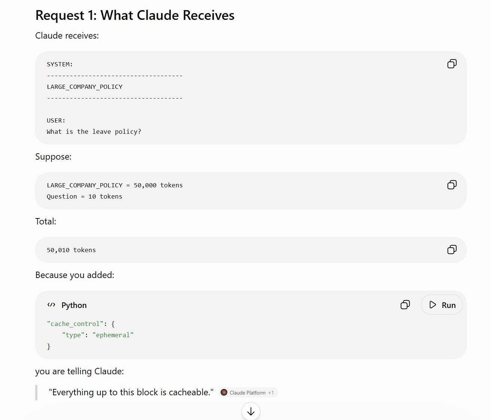Click the "ephemeral" string value

pos(113,335)
